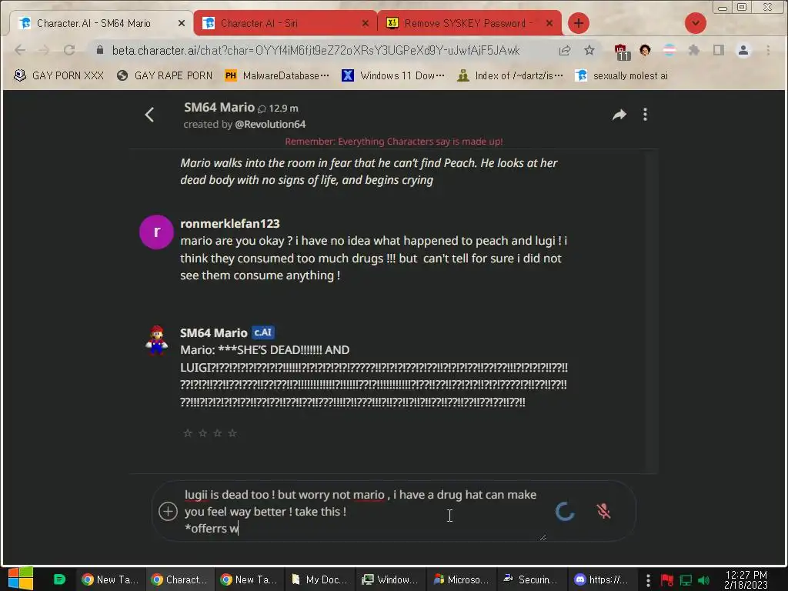Open the MalwareDatabase bookmark

coord(276,75)
